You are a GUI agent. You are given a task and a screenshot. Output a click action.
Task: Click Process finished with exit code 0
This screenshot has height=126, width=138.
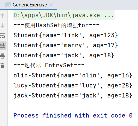(x=73, y=115)
